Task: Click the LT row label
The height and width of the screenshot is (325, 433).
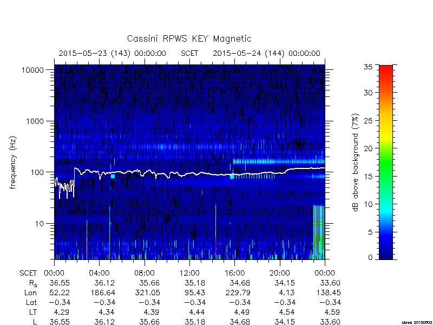Action: [33, 312]
